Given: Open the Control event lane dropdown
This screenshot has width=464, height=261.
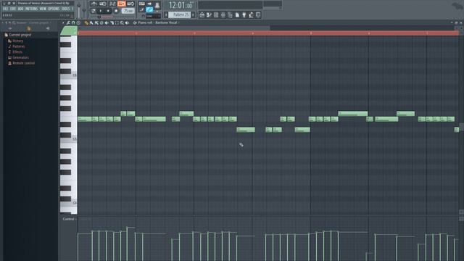Looking at the screenshot, I should 69,219.
